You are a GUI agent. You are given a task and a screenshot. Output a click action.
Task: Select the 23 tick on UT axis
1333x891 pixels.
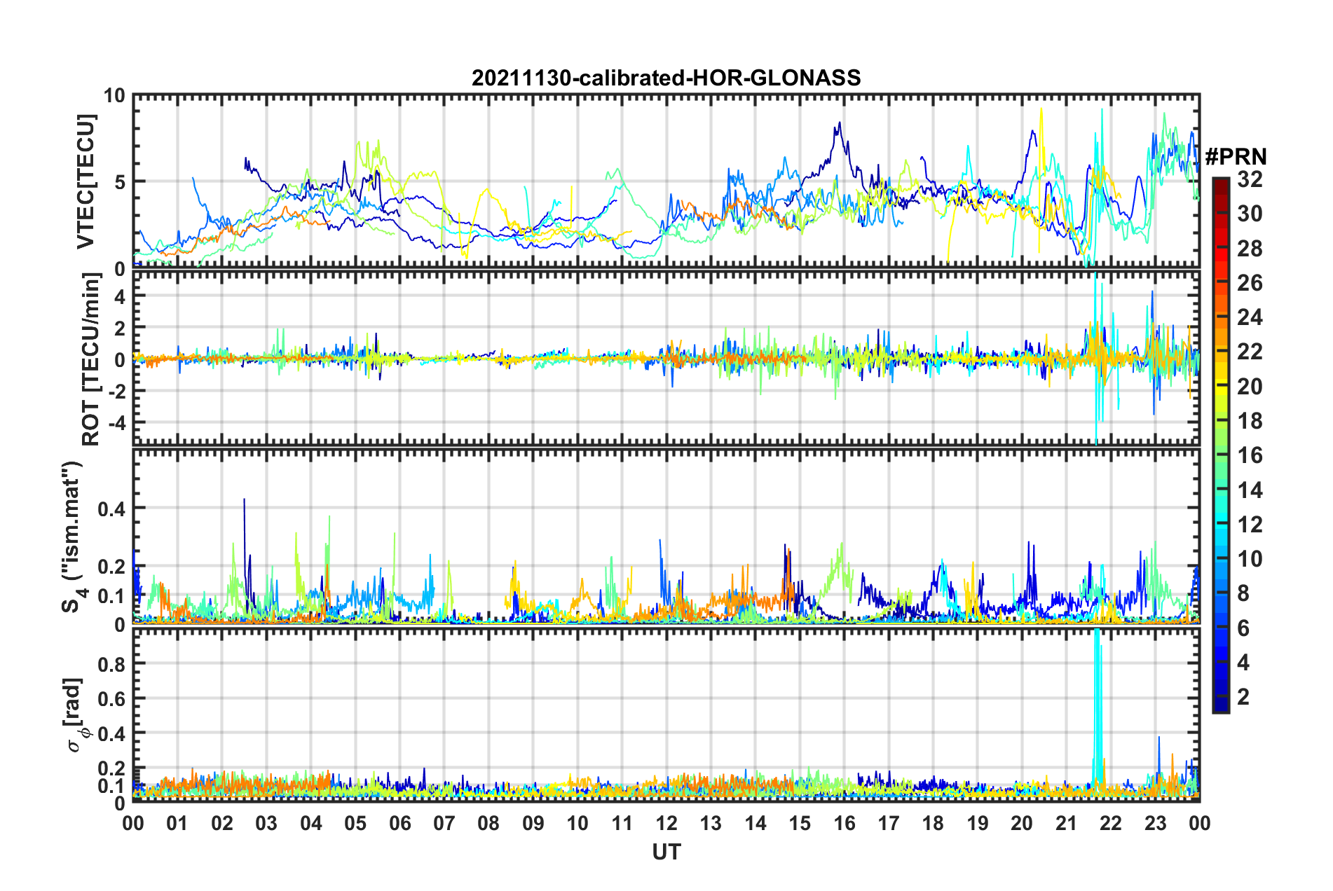[x=1155, y=824]
